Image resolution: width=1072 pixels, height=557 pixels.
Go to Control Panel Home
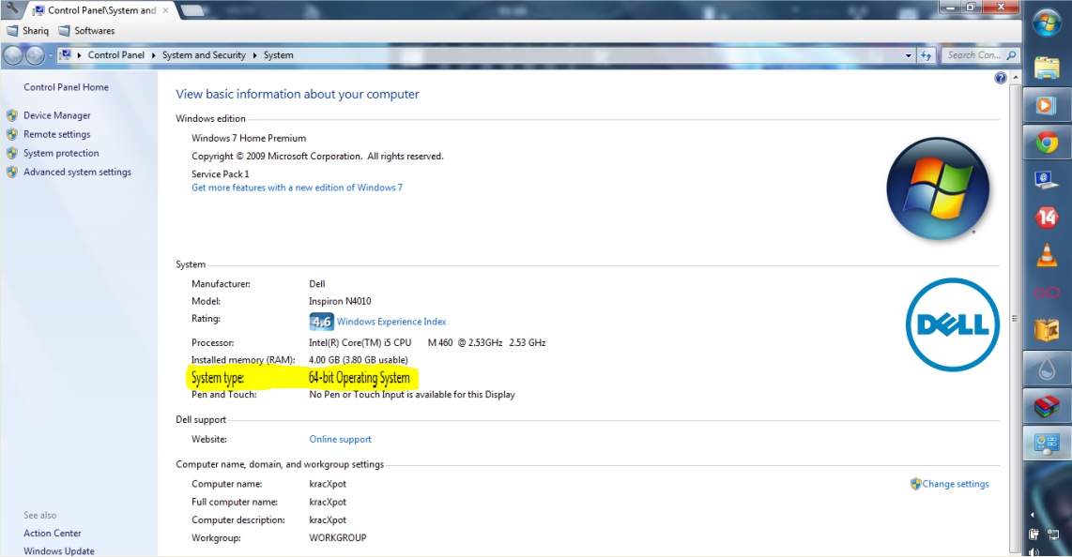pyautogui.click(x=67, y=87)
